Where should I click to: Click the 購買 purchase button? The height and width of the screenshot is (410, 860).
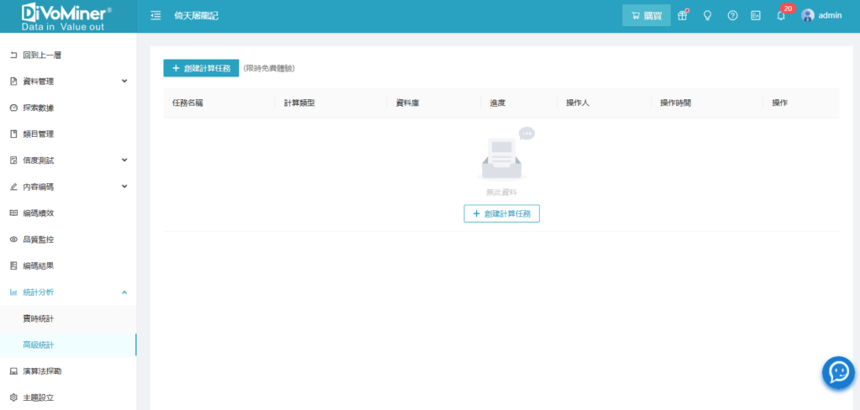[x=646, y=15]
